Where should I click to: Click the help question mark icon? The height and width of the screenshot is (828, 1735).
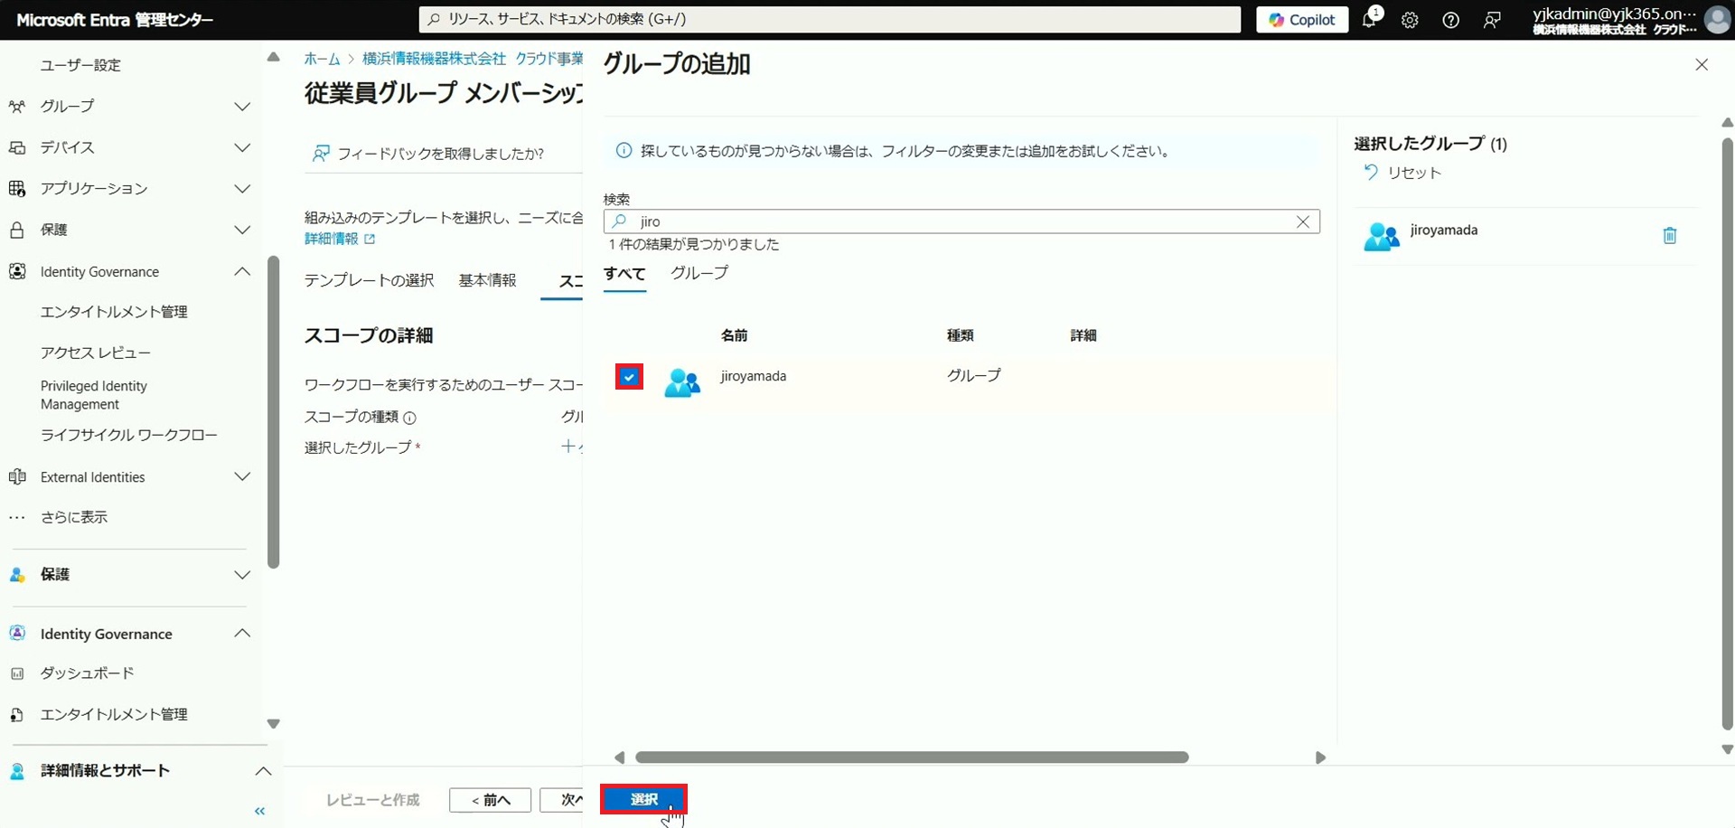coord(1450,20)
